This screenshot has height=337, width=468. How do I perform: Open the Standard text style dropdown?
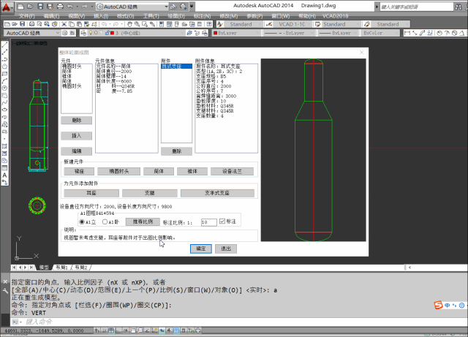coord(240,23)
